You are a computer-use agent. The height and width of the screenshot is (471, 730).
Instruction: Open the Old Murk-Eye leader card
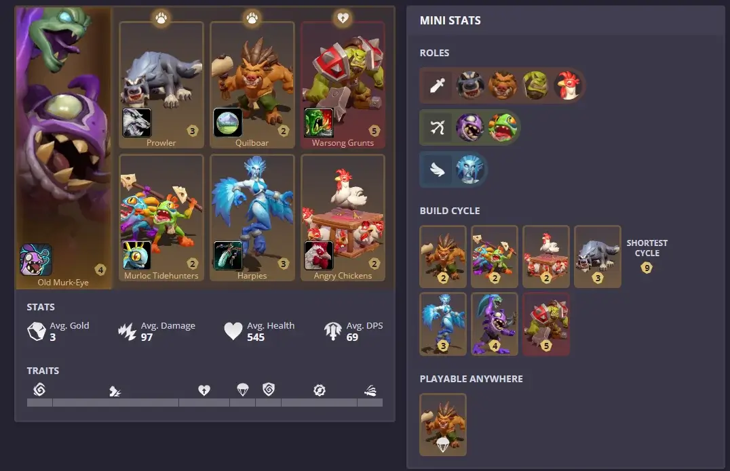coord(64,148)
